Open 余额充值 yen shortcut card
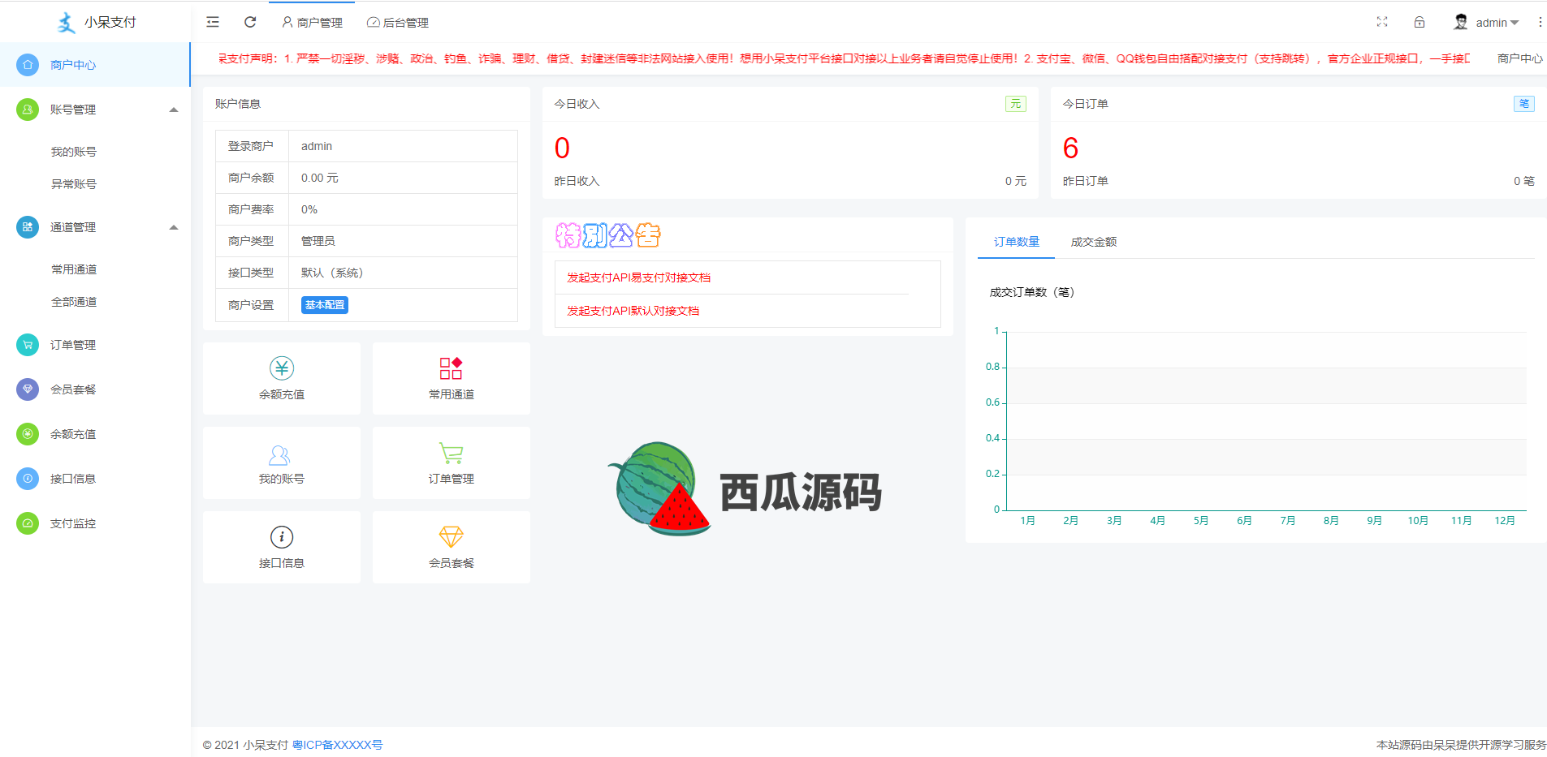1547x757 pixels. (x=282, y=378)
